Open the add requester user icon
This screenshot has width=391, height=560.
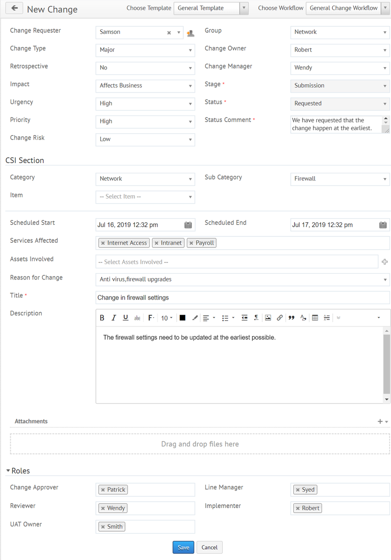(190, 33)
